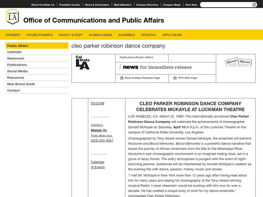
Task: Select Newsroom in the sidebar
Action: 16,58
